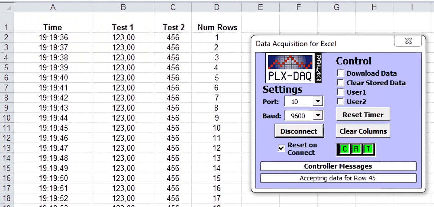Click the green R receive status indicator
This screenshot has width=434, height=207.
coord(356,149)
